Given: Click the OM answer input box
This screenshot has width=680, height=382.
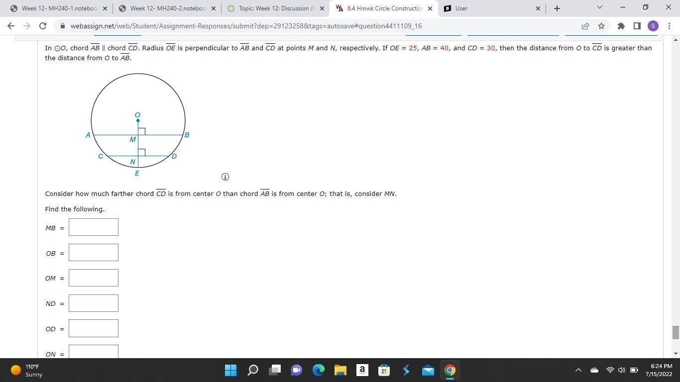Looking at the screenshot, I should tap(94, 278).
